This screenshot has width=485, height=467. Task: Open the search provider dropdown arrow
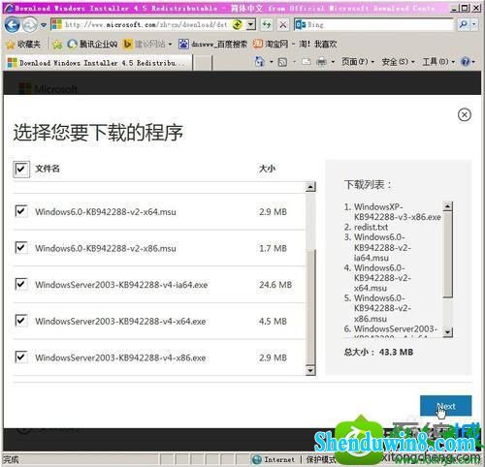tap(474, 24)
